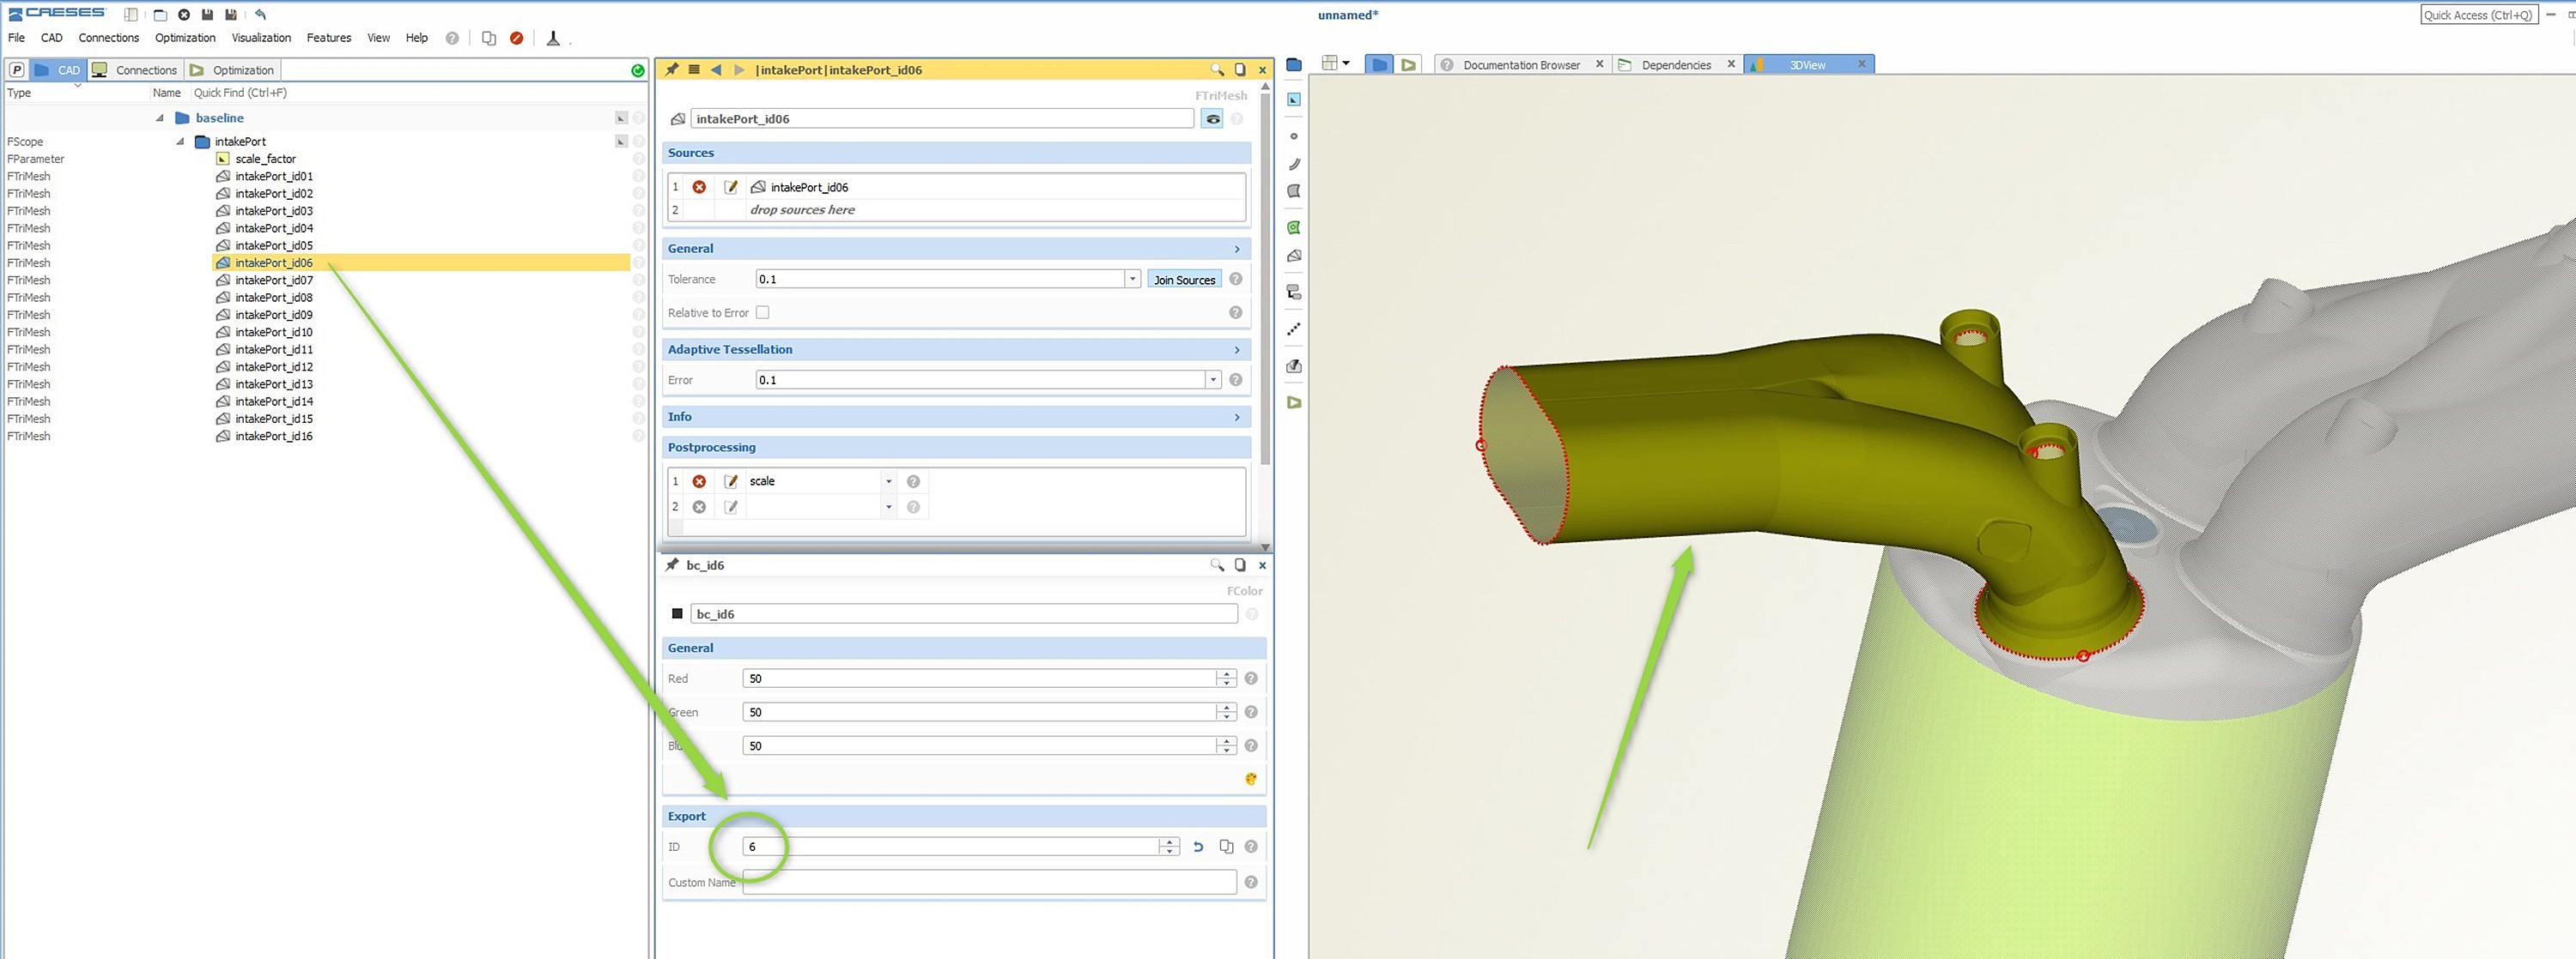Enable the Relative to Error checkbox
This screenshot has height=959, width=2576.
tap(763, 313)
